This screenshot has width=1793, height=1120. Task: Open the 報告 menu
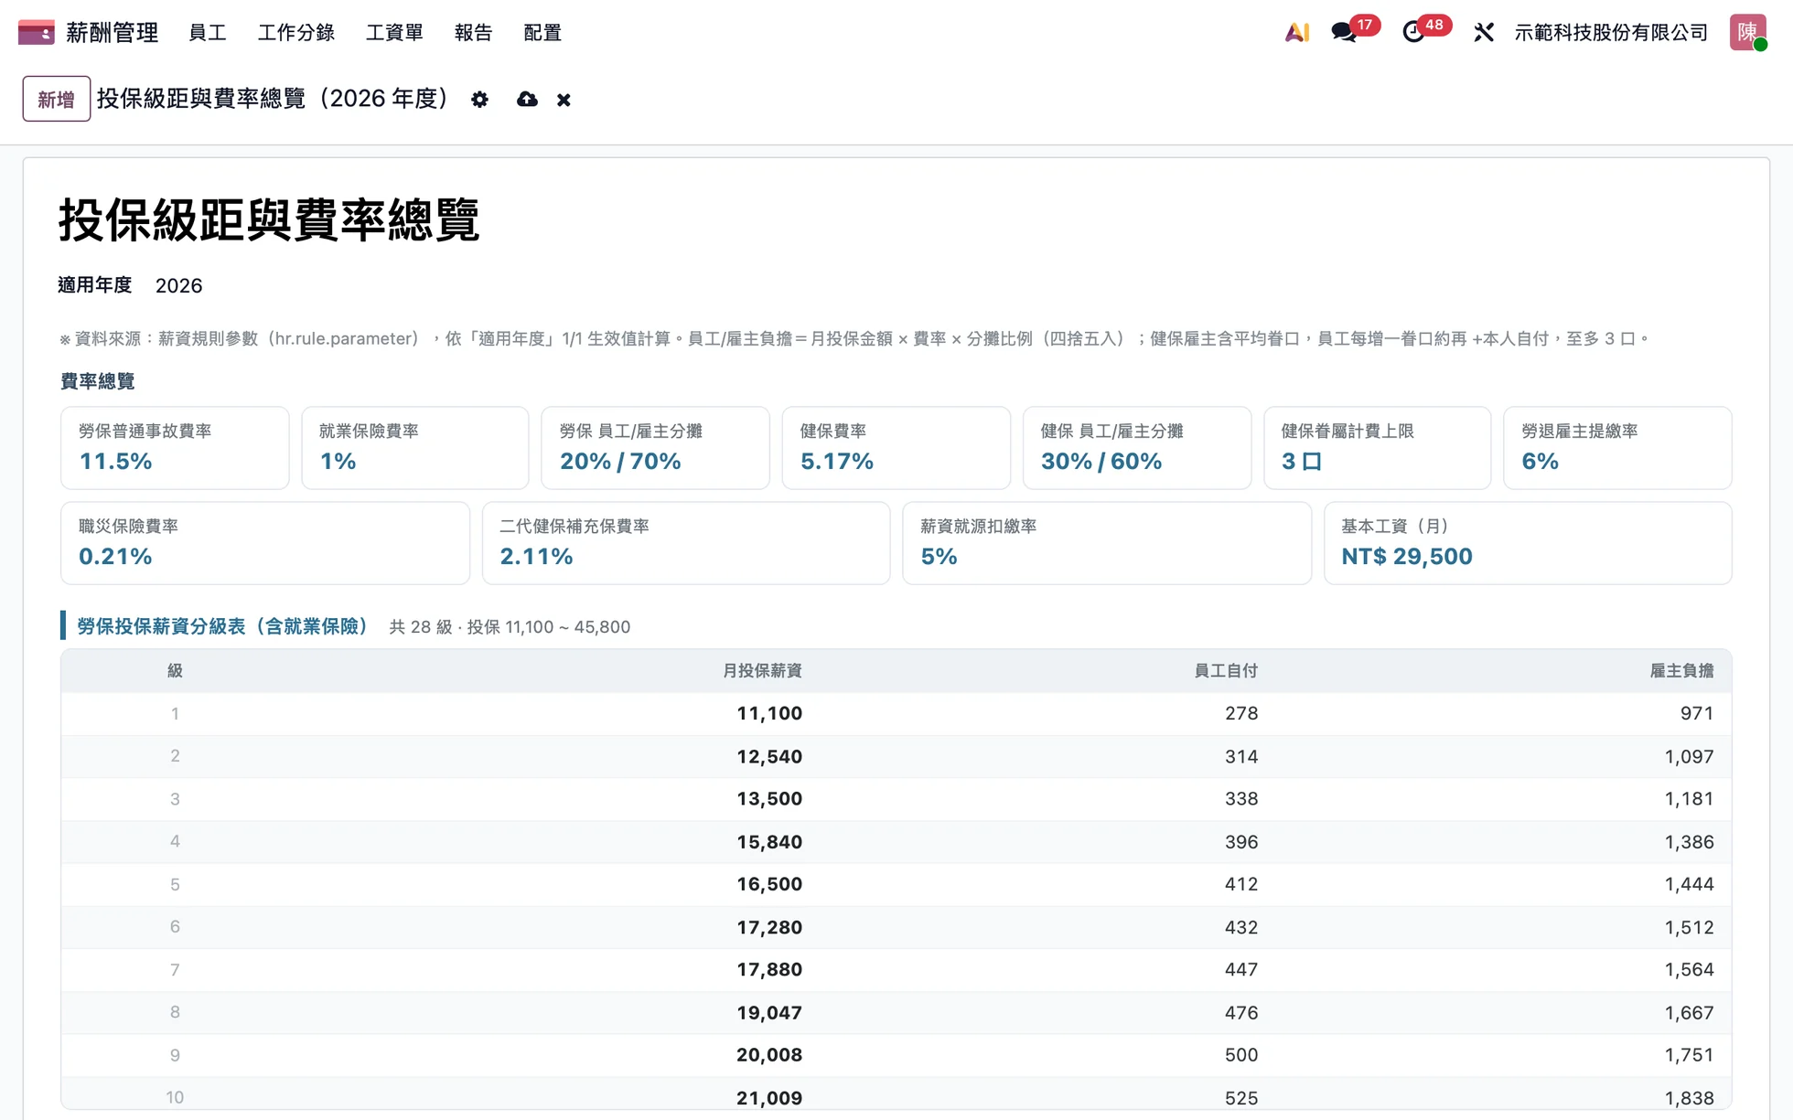coord(473,33)
